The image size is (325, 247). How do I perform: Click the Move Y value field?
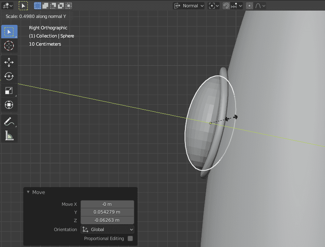pyautogui.click(x=107, y=212)
